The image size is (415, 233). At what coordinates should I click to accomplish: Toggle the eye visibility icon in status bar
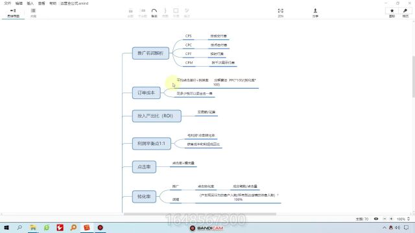coord(376,219)
